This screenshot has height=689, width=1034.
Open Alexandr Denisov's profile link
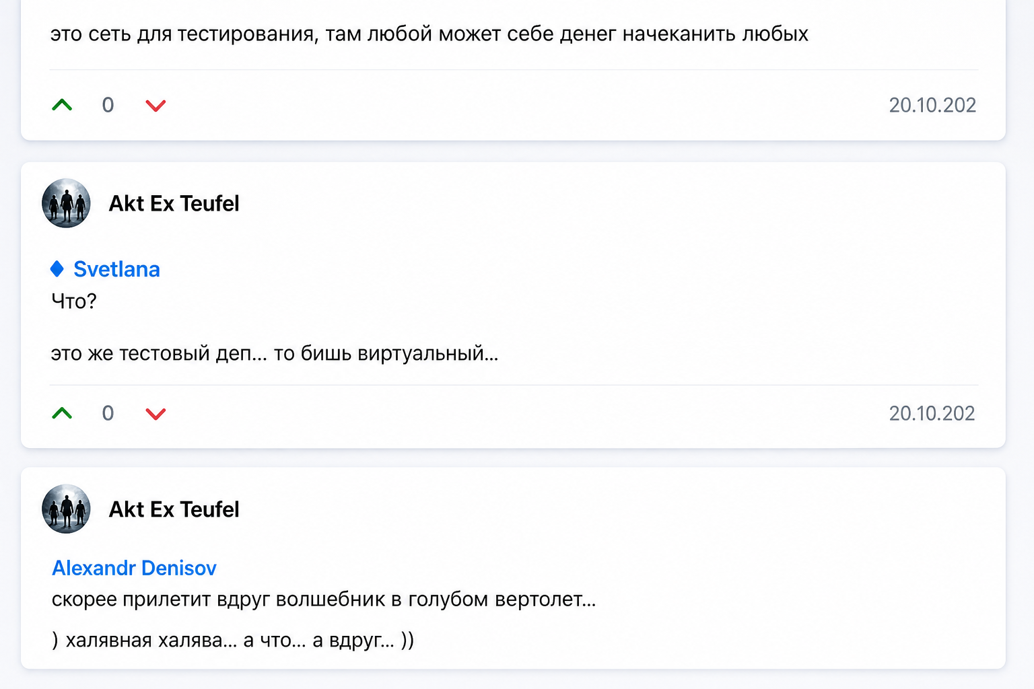(x=134, y=568)
